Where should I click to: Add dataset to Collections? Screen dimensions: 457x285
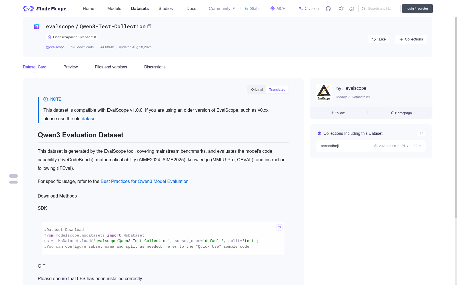tap(411, 39)
